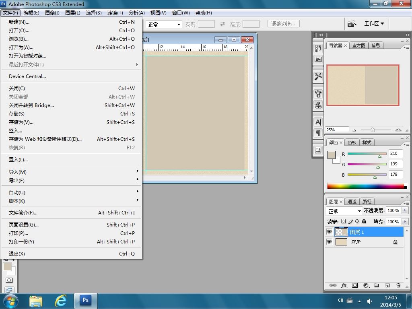Click the Go to Bridge icon
This screenshot has height=309, width=412.
pyautogui.click(x=352, y=24)
